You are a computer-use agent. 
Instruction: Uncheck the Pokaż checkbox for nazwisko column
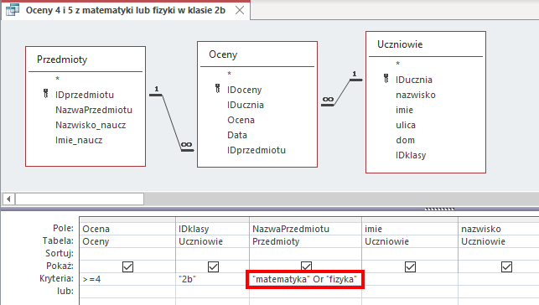pos(506,266)
